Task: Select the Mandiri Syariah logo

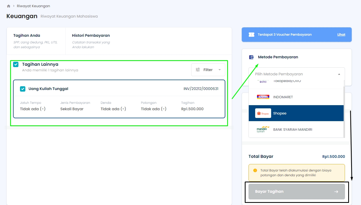Action: point(263,129)
